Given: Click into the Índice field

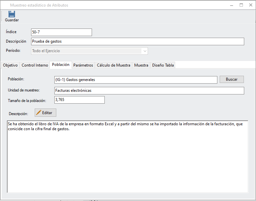Looking at the screenshot, I should pos(61,32).
